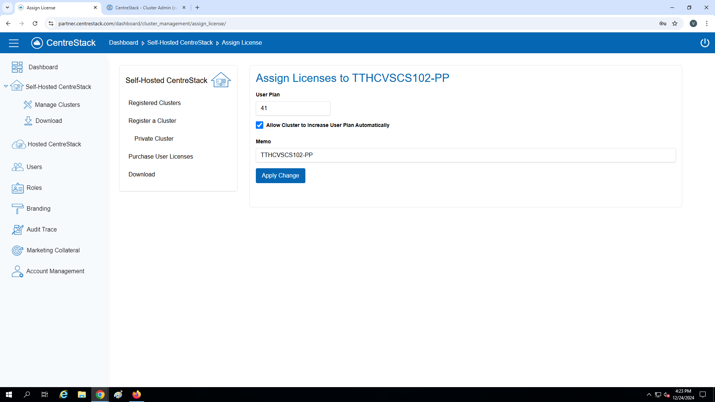Click the Branding paint roller icon
The image size is (715, 402).
click(18, 209)
